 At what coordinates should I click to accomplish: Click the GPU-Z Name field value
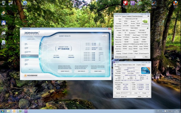131,19
